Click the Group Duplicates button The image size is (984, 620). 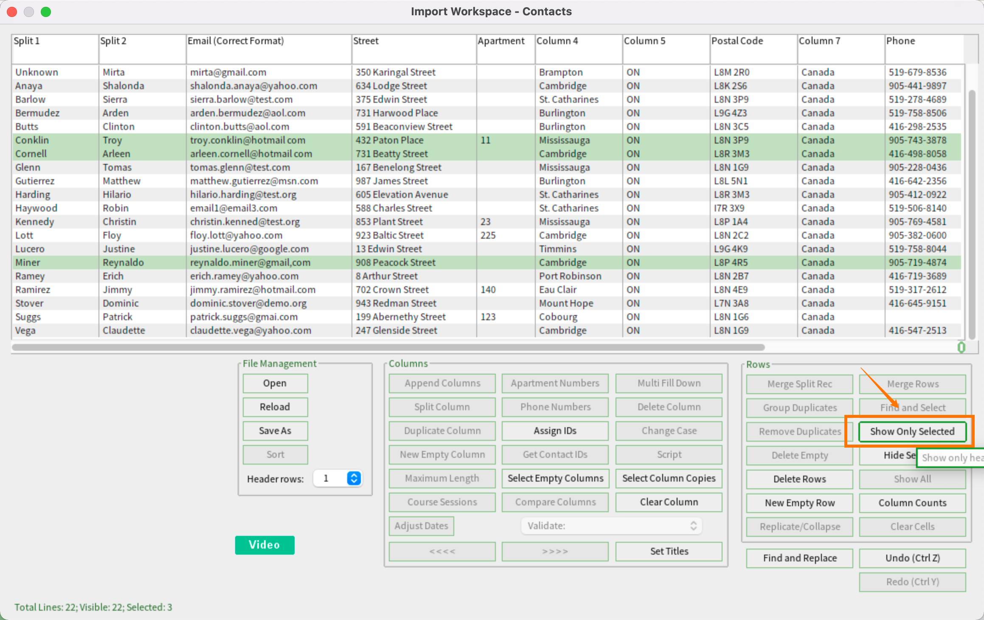click(799, 408)
